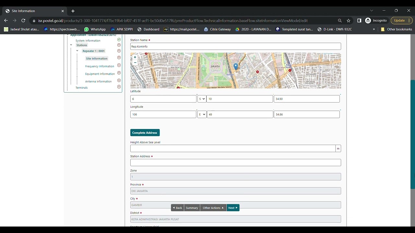The width and height of the screenshot is (415, 233).
Task: Open mail.postel bookmark
Action: point(182,29)
